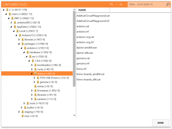This screenshot has height=129, width=172.
Task: Select file arduino-org.inf
Action: point(85,42)
